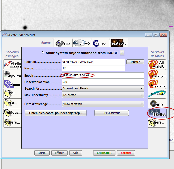The width and height of the screenshot is (174, 169).
Task: Click the red Fermer button
Action: point(126,153)
